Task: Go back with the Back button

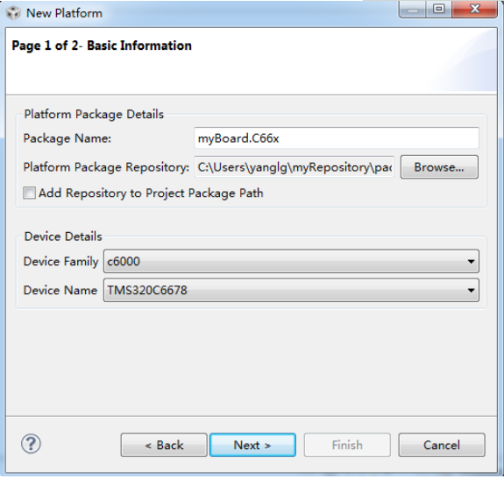Action: pyautogui.click(x=164, y=446)
